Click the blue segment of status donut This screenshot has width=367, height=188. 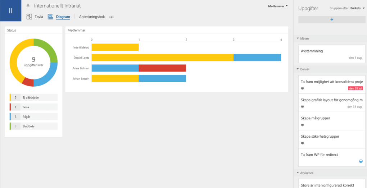[x=49, y=77]
